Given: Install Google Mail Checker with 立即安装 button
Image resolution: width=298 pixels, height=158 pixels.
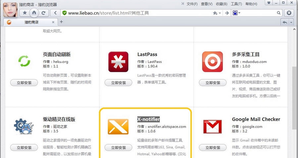Looking at the screenshot, I should point(213,147).
